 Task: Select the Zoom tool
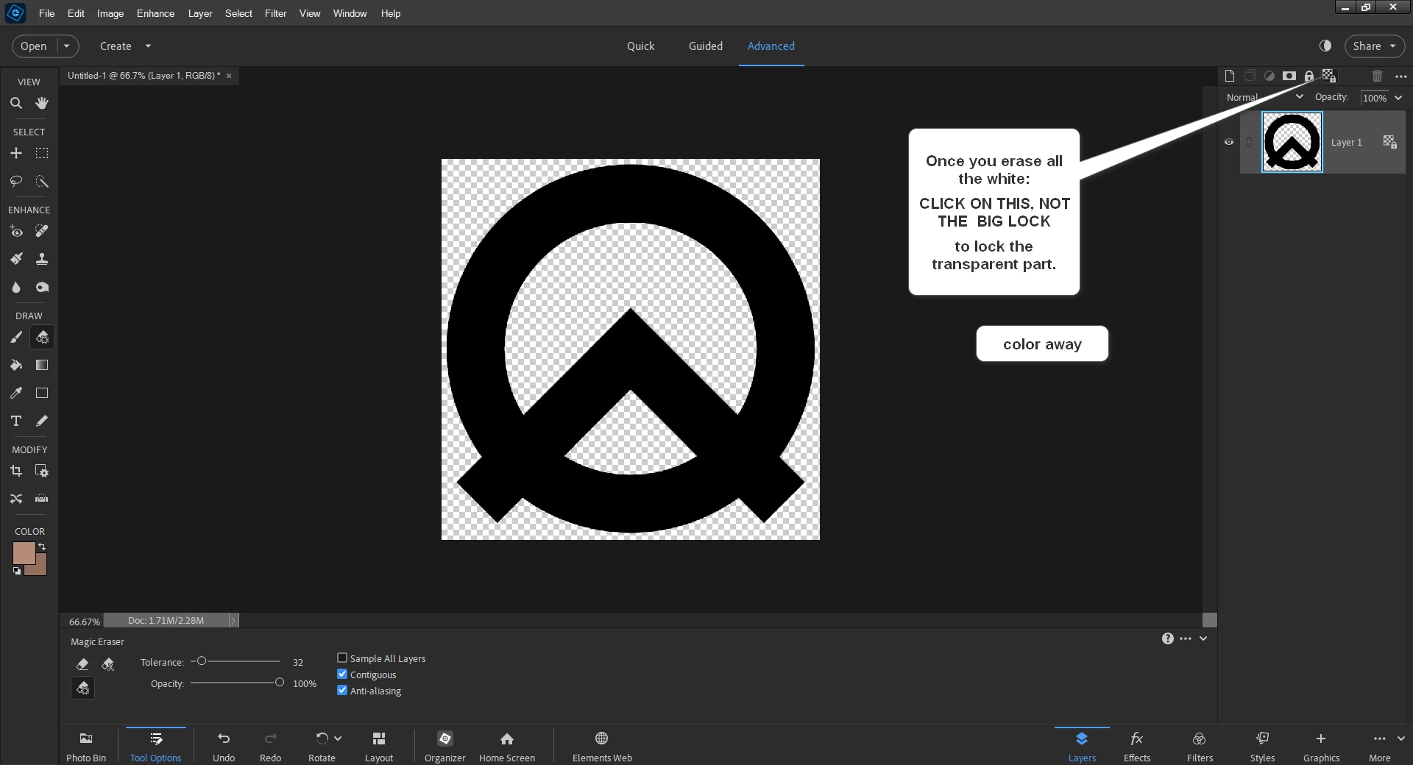15,103
